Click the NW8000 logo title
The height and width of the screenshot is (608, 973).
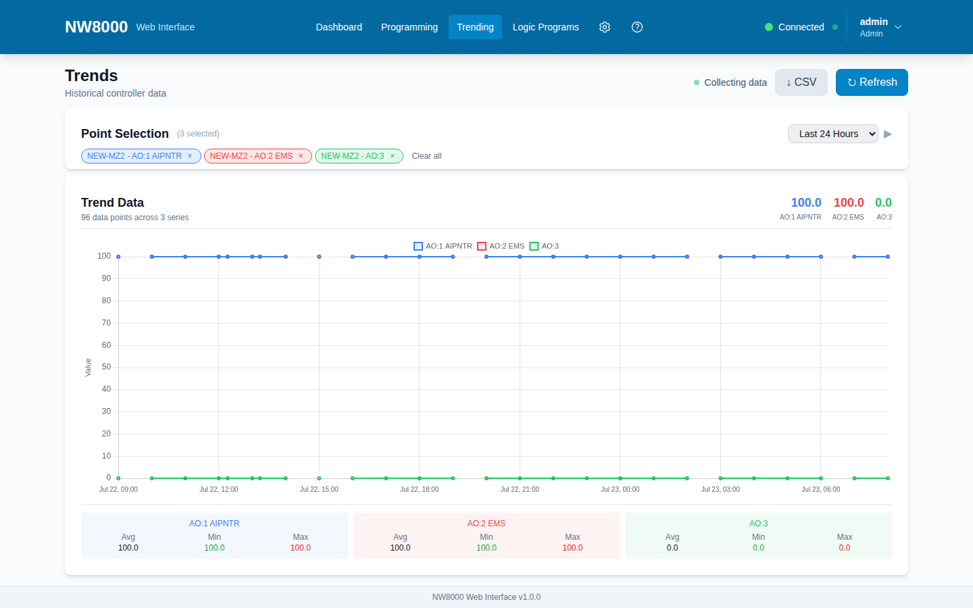97,27
